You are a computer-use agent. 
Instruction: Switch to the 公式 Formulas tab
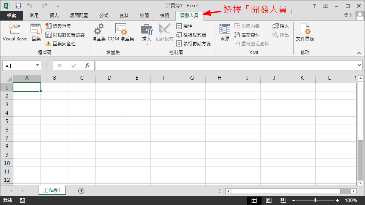(x=104, y=16)
